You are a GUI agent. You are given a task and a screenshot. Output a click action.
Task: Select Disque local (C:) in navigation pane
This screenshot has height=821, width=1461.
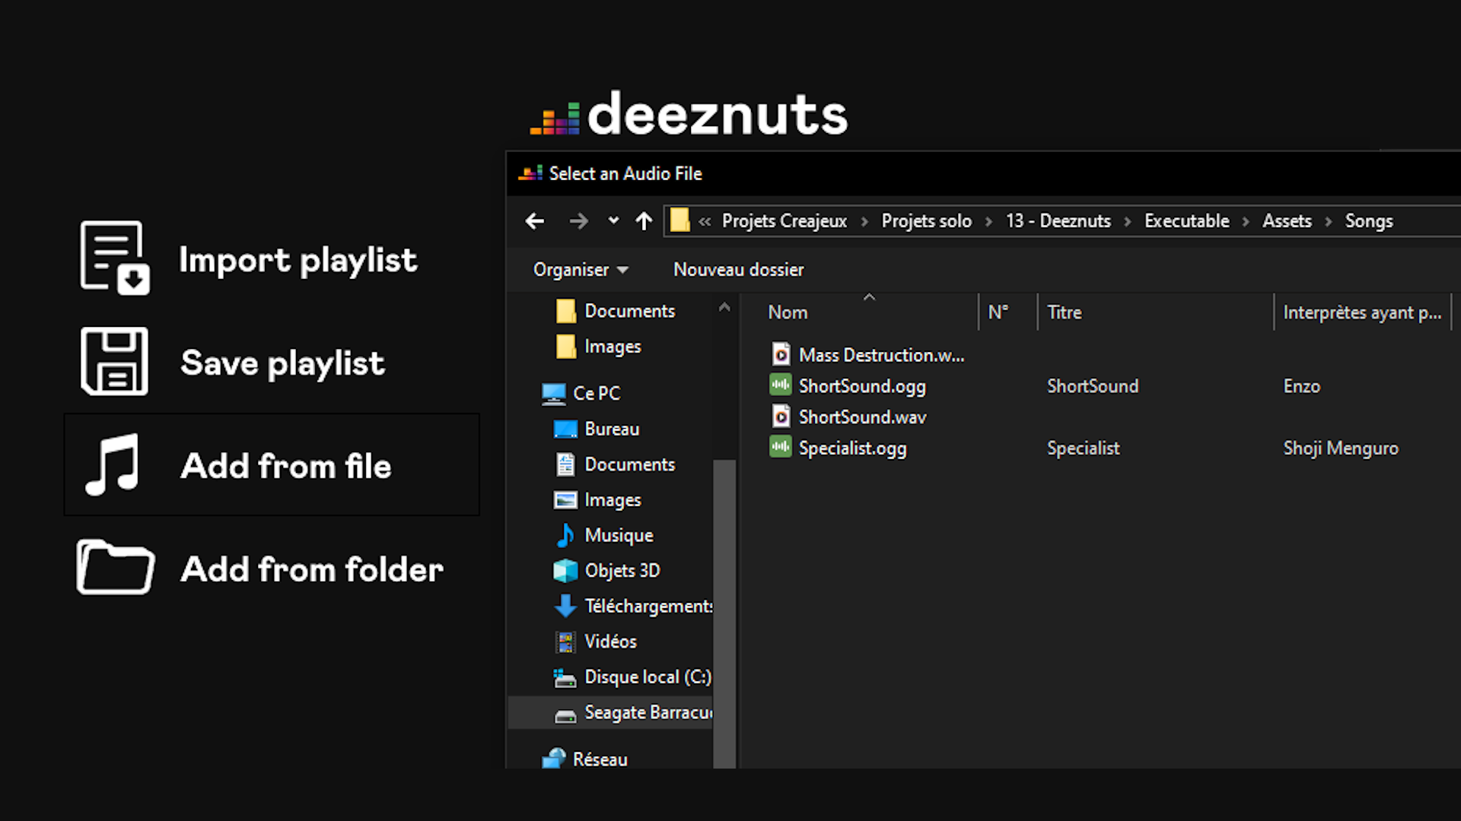coord(647,677)
